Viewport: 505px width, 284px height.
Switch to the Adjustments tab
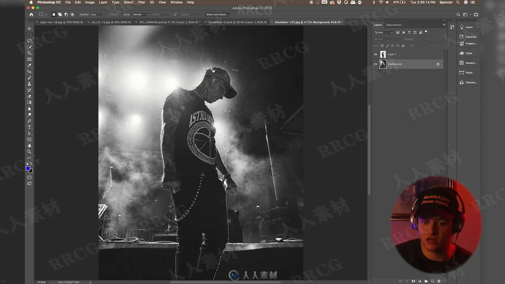coord(394,25)
